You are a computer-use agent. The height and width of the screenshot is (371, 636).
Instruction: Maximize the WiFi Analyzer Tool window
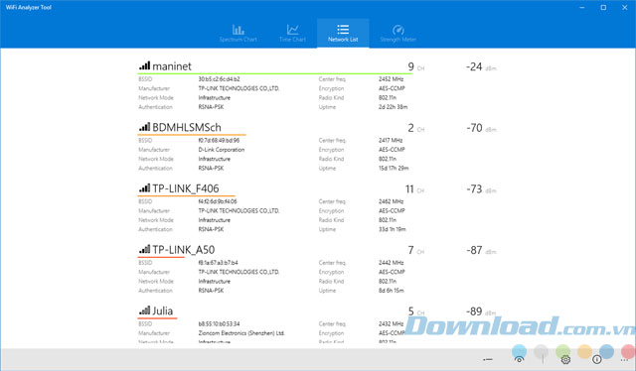603,7
